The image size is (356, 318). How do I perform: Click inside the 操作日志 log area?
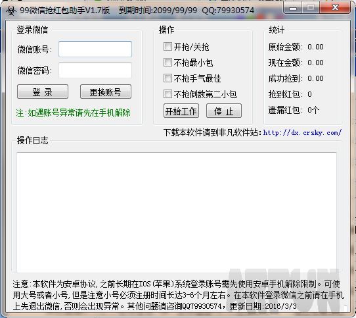(177, 212)
